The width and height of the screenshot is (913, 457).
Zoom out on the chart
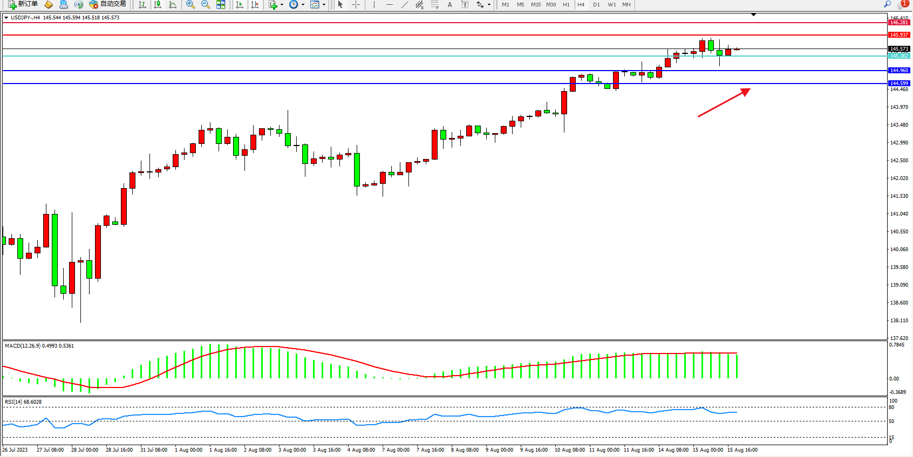tap(206, 4)
